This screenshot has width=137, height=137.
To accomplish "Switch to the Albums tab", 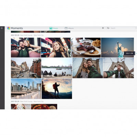I will pos(69,28).
